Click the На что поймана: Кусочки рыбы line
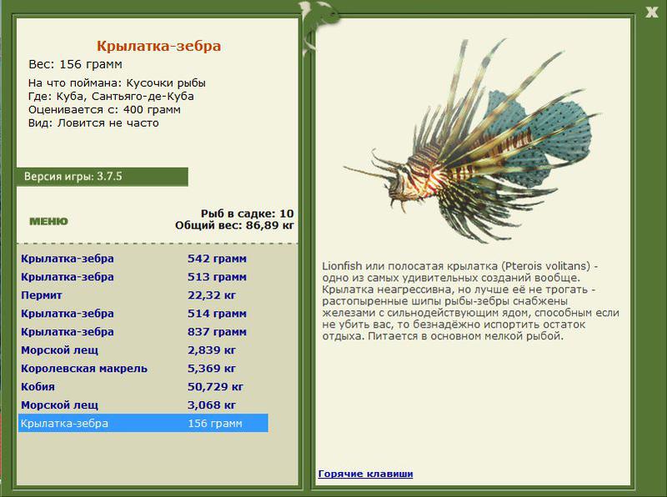 pyautogui.click(x=117, y=83)
